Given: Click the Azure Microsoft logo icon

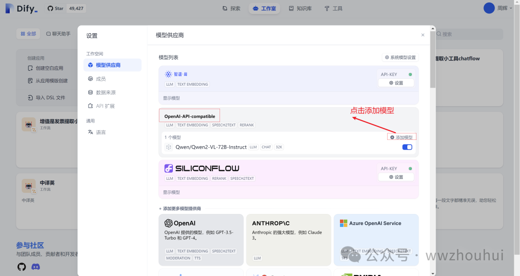Looking at the screenshot, I should (343, 223).
